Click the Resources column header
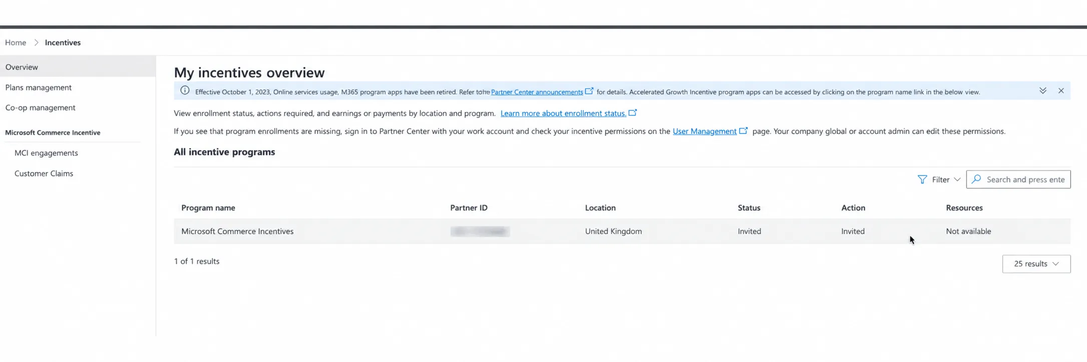1087x362 pixels. point(964,208)
